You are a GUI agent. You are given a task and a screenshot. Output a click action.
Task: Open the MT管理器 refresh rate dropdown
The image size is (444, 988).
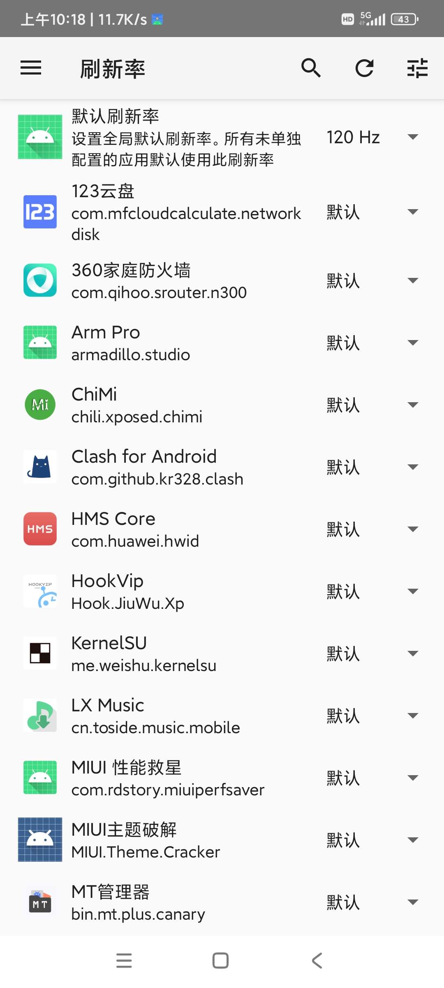click(372, 902)
